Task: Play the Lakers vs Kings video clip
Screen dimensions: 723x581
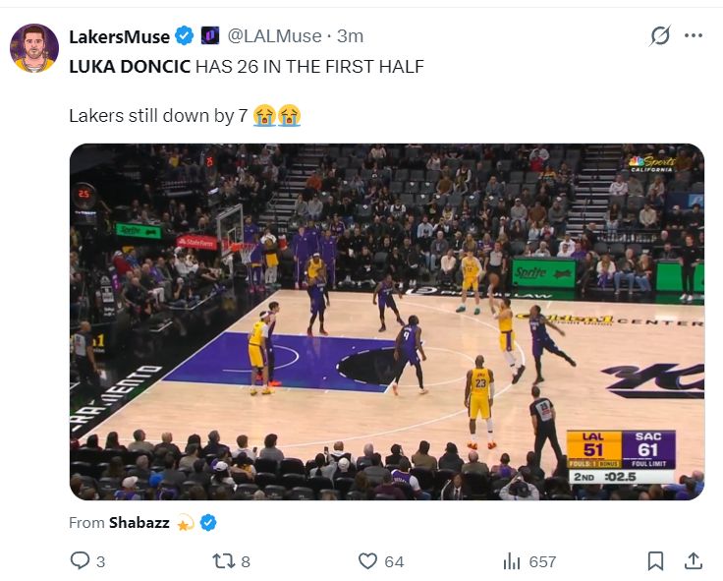Action: 386,321
